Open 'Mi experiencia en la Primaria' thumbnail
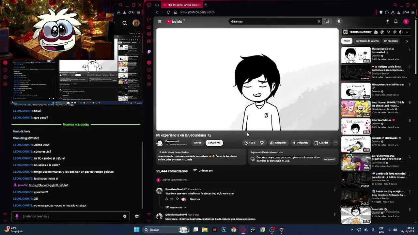Screen dimensions: 418x235 coord(356,91)
